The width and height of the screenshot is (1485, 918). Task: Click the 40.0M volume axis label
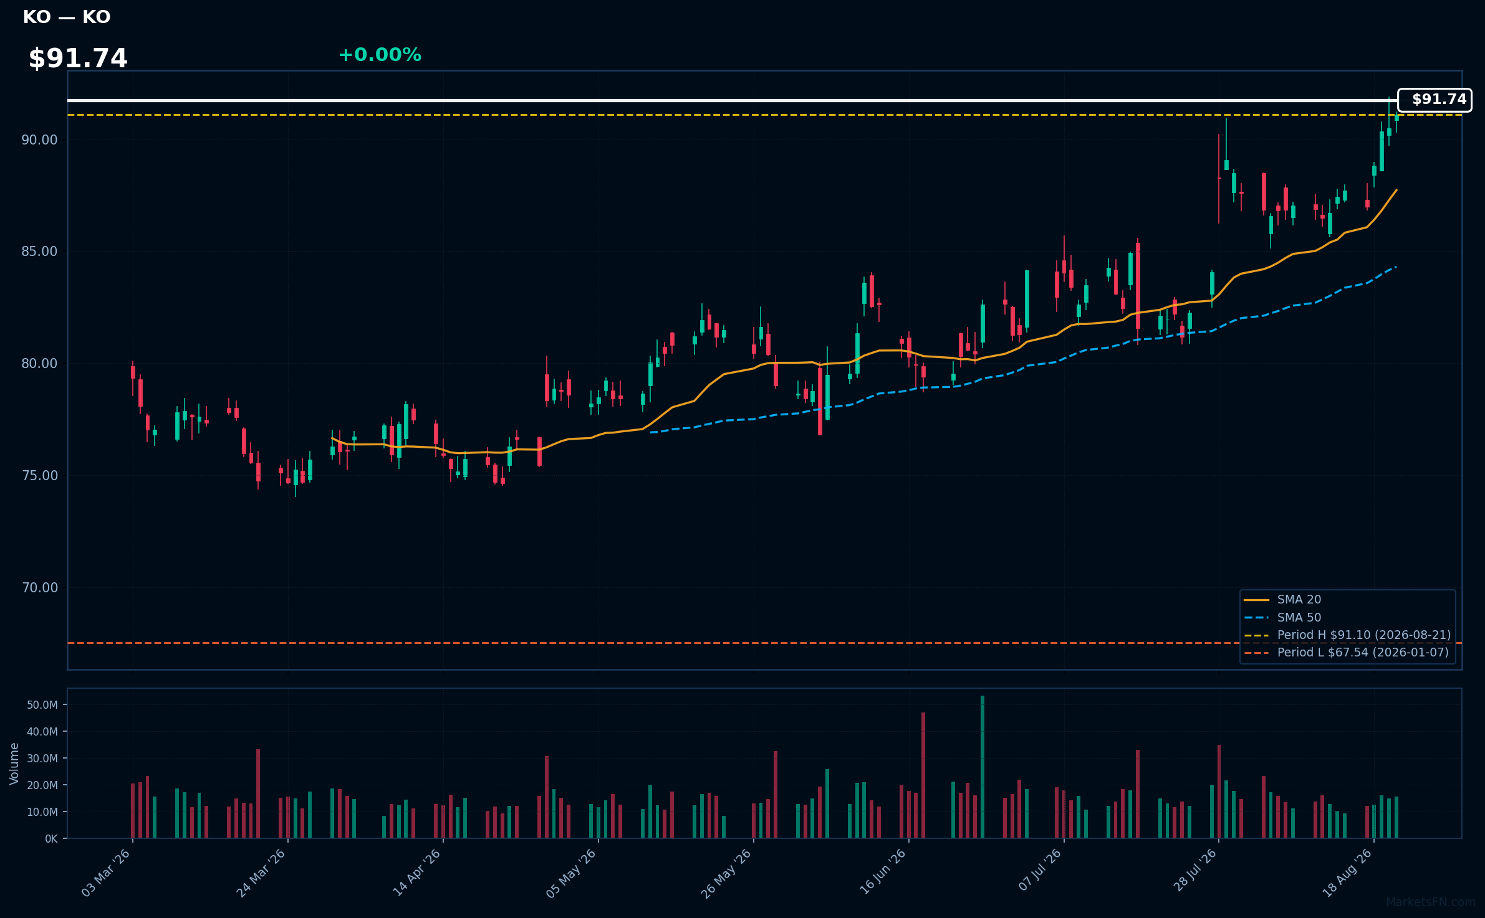(42, 732)
